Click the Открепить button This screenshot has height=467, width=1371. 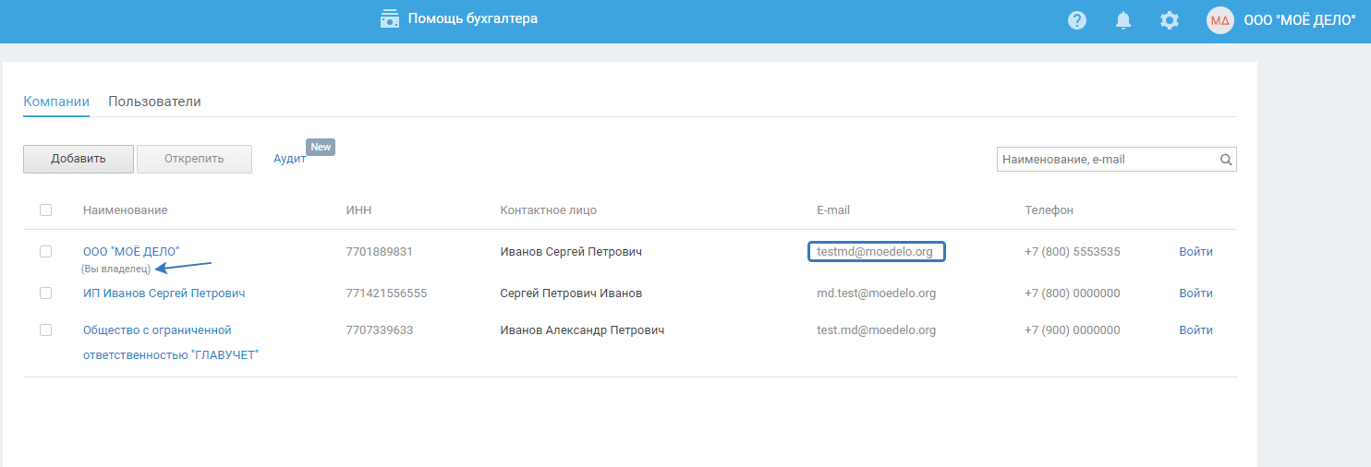tap(194, 159)
